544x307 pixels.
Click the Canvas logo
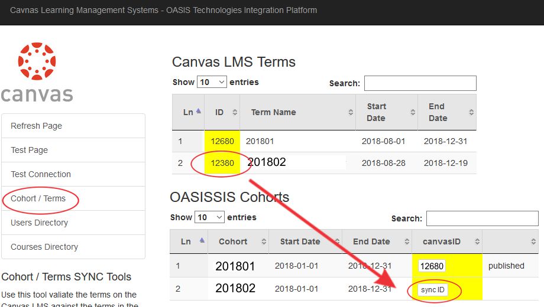37,72
